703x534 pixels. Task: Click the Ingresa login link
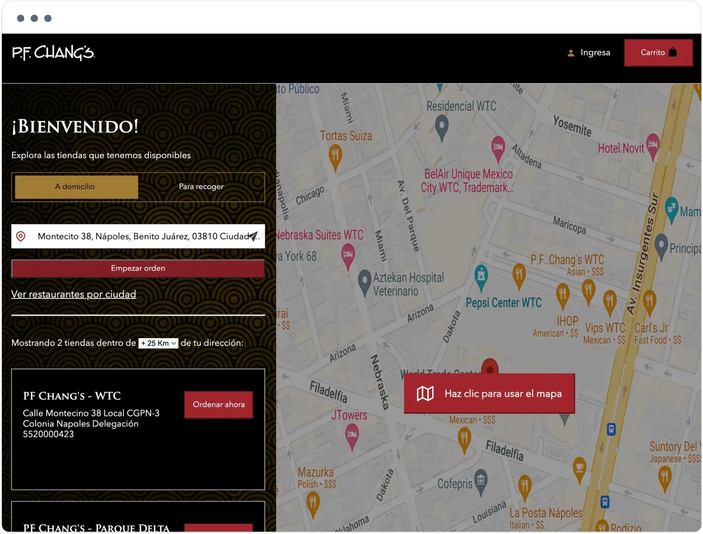(x=595, y=53)
